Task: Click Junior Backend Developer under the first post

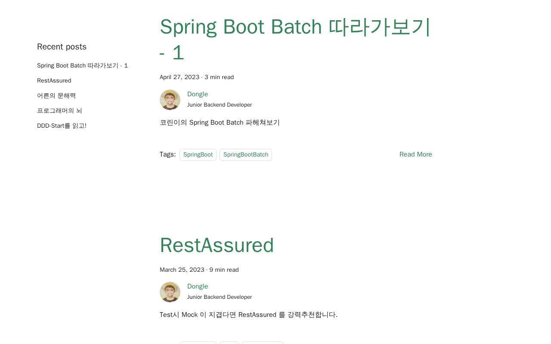Action: click(220, 105)
